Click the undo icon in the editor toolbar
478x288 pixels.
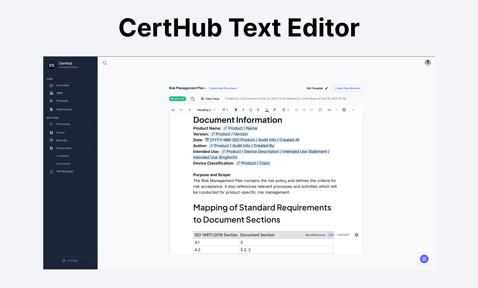173,110
